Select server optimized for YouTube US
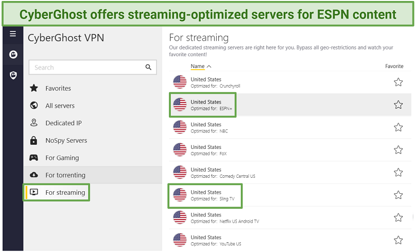Screen dimensions: 415x252 tap(290, 240)
